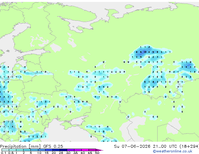This screenshot has height=154, width=199.
Task: Click the '50' legend scale label
Action: [97, 153]
